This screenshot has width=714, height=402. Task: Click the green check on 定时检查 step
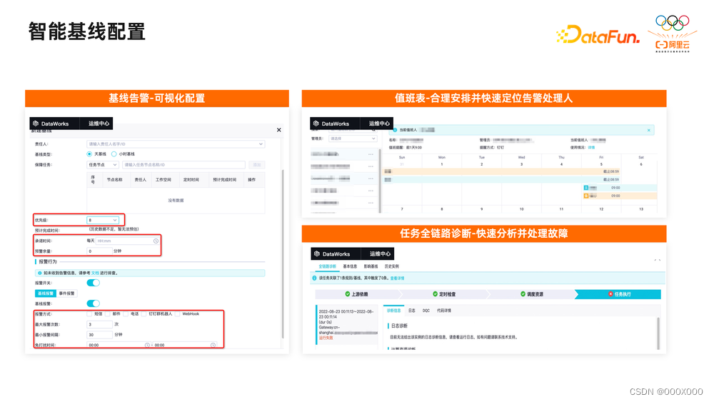tap(436, 294)
